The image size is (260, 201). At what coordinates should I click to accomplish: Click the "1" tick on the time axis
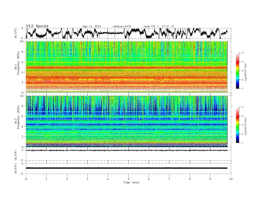[46, 179]
